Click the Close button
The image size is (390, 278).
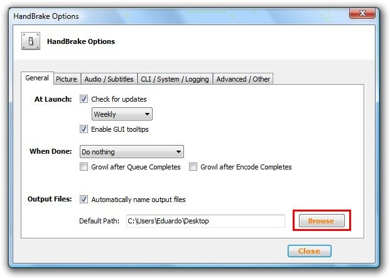pos(310,251)
